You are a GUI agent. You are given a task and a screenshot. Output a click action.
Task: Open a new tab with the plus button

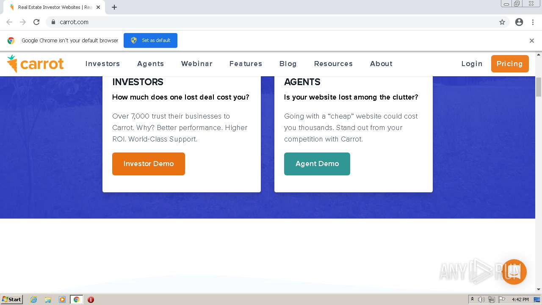[114, 7]
